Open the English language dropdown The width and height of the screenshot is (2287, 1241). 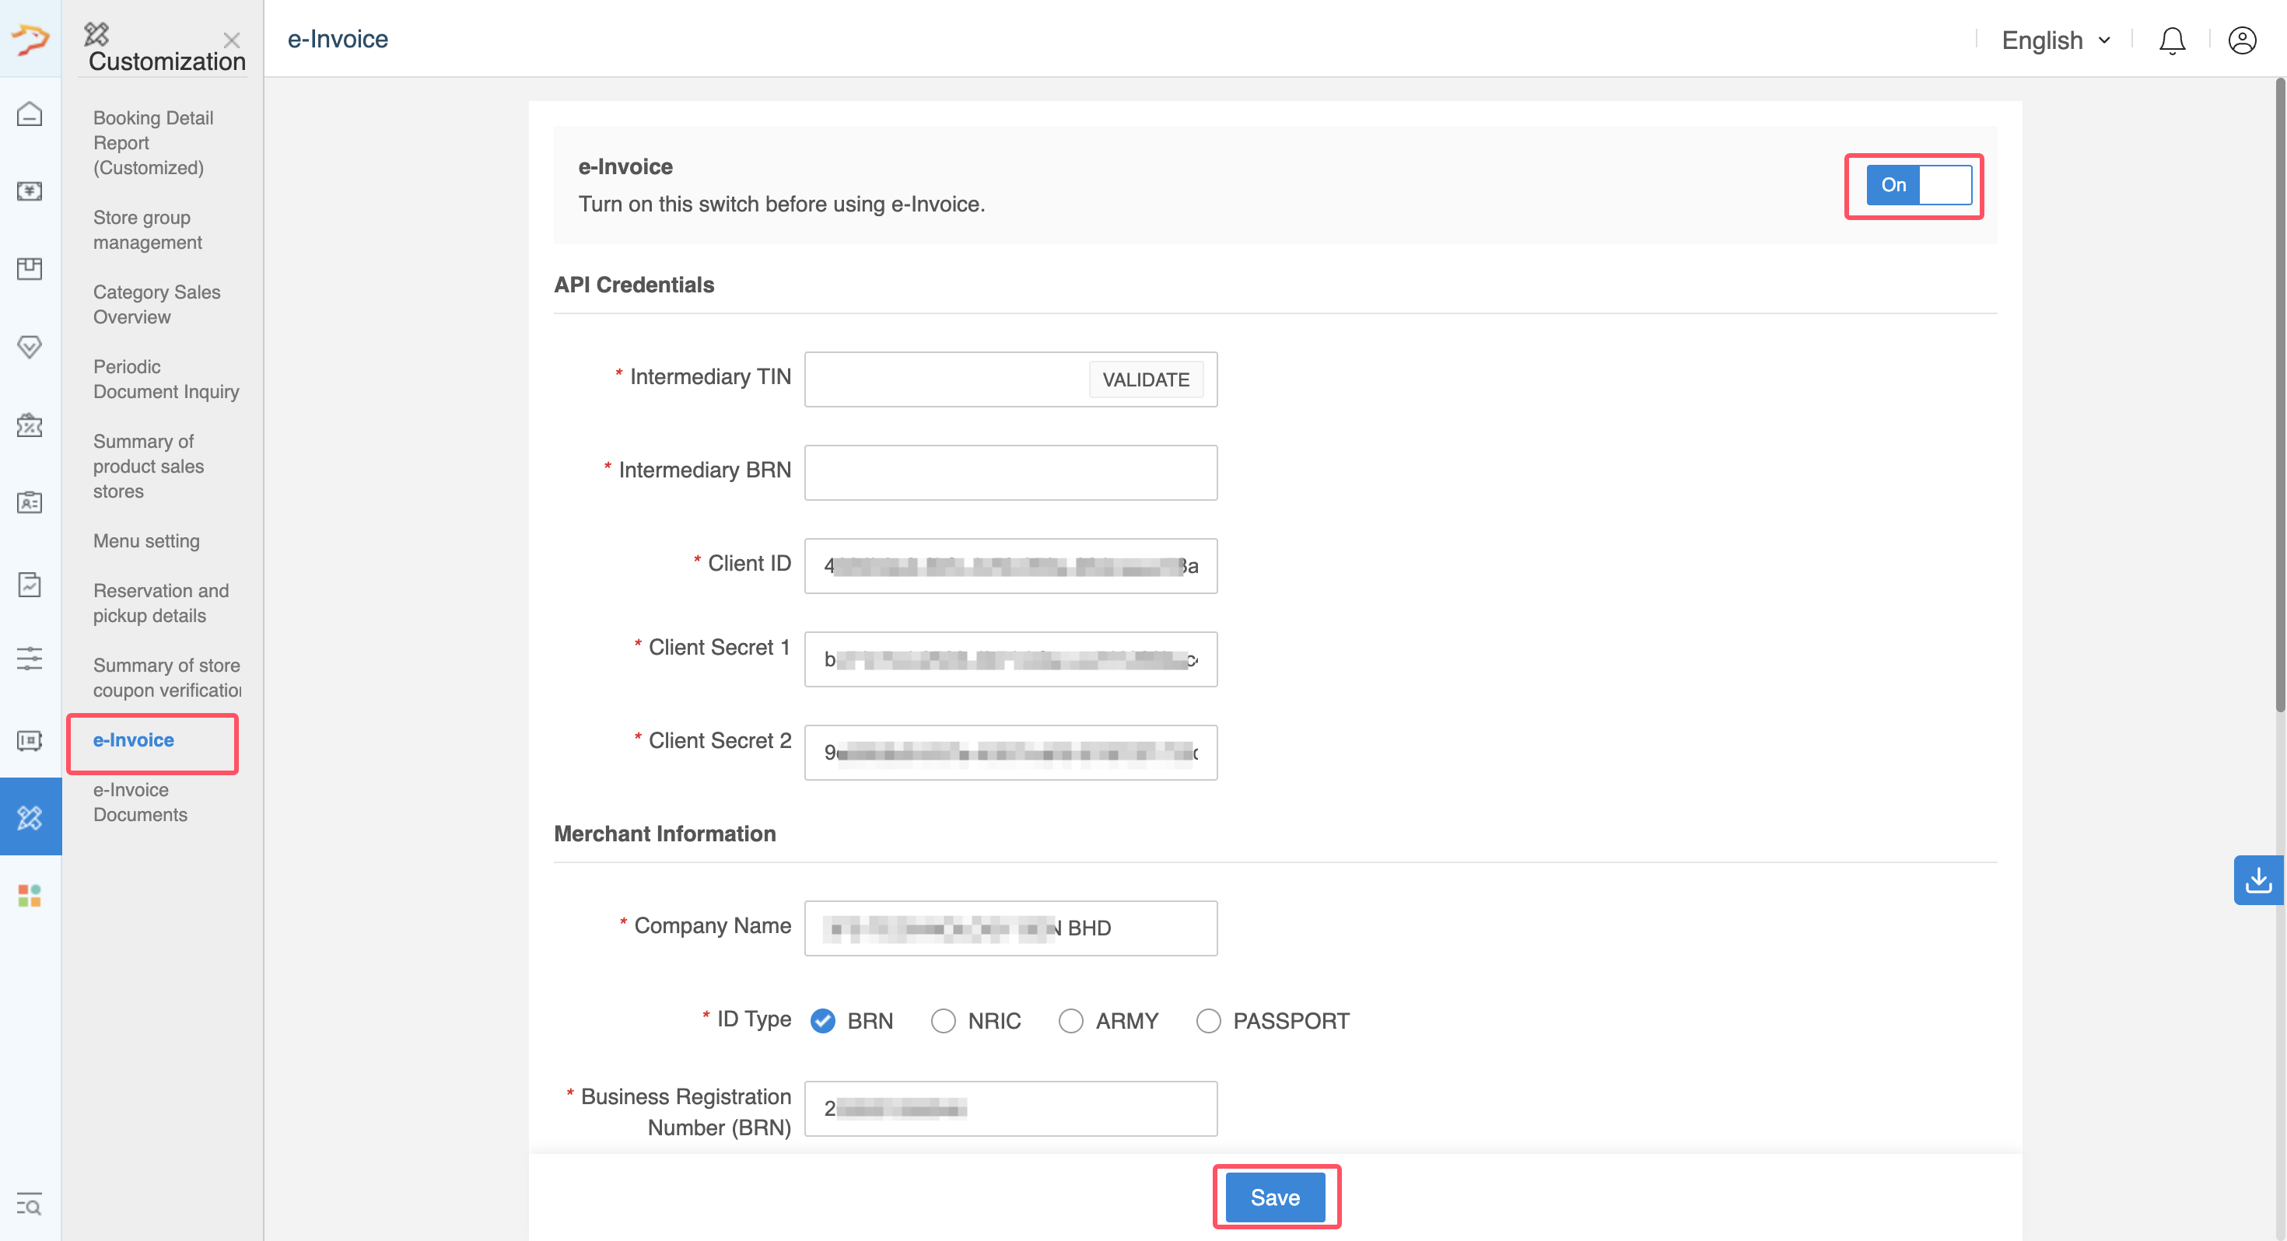(2056, 41)
